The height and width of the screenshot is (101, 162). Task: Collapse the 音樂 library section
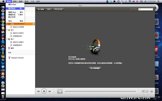[x=7, y=24]
